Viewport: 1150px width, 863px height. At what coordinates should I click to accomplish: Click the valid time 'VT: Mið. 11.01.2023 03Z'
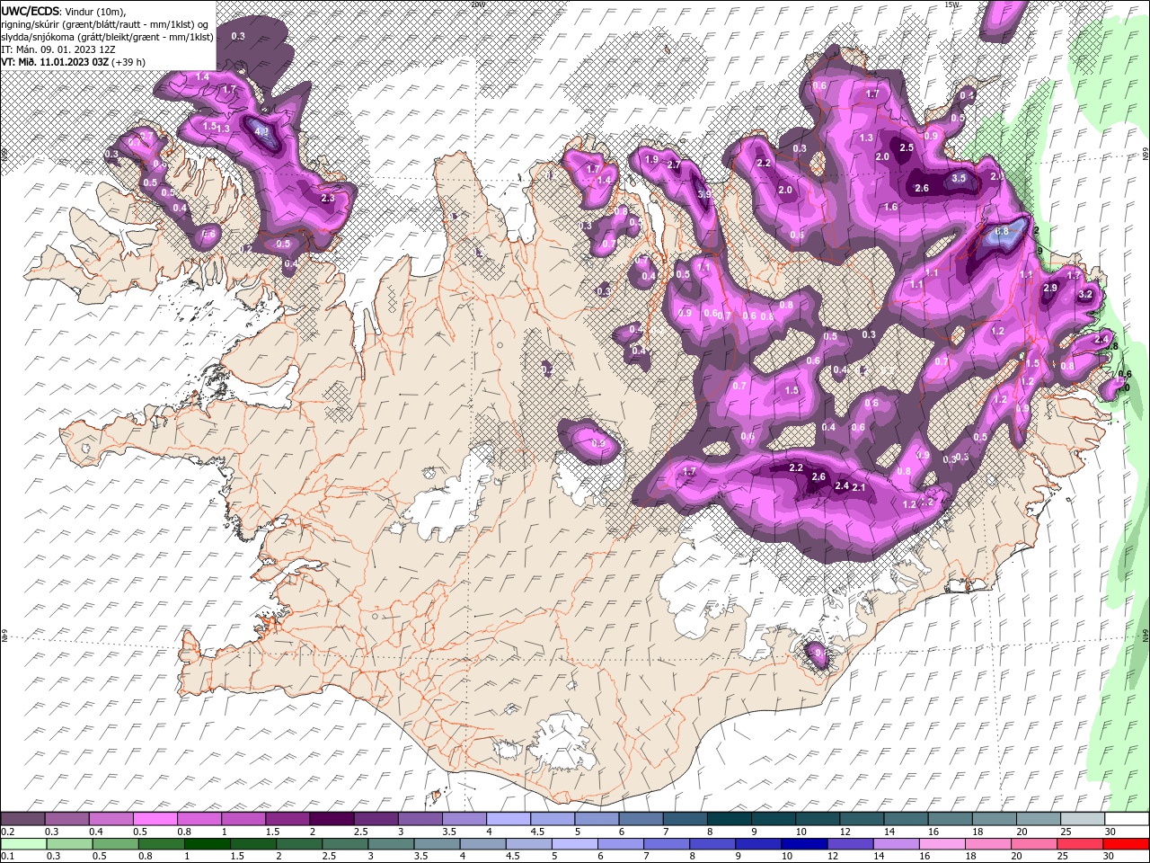click(55, 62)
